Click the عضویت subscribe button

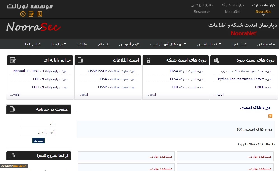tap(39, 141)
